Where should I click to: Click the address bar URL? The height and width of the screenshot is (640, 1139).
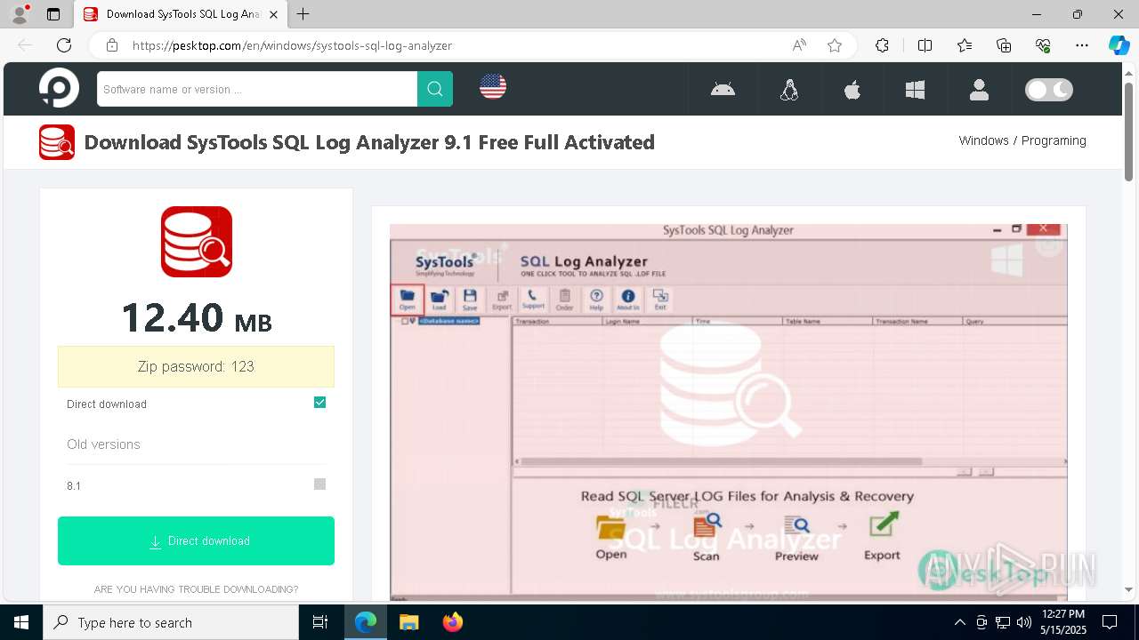(292, 45)
